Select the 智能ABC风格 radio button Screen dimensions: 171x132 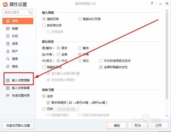(80, 19)
